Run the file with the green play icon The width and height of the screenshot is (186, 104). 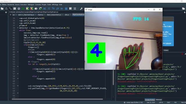(23, 8)
